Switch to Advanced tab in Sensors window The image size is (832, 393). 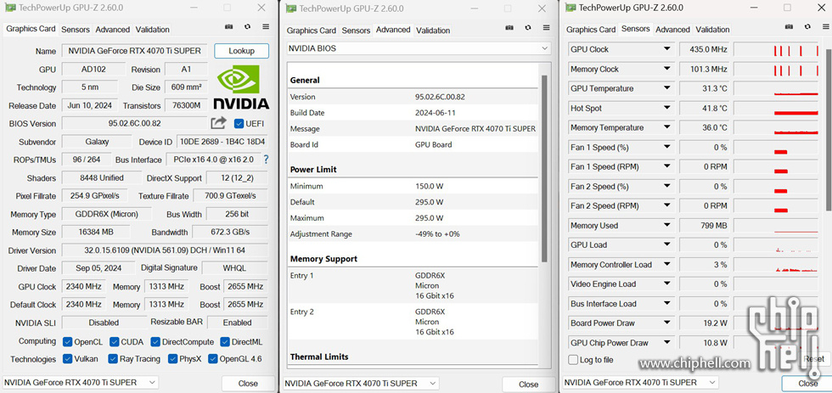(672, 30)
